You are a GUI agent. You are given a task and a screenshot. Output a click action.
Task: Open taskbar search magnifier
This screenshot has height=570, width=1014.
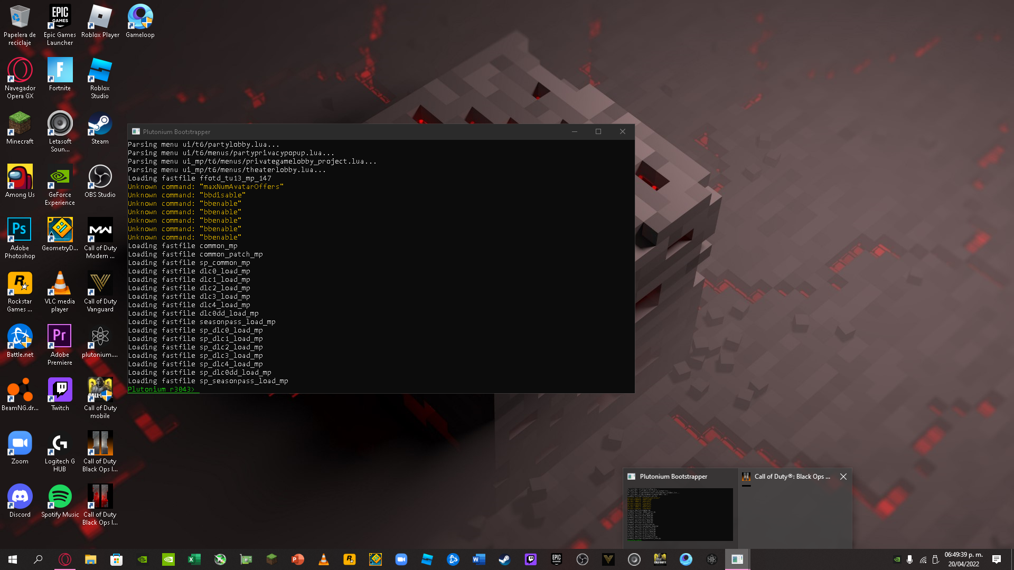point(38,559)
